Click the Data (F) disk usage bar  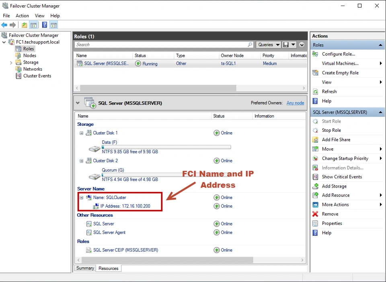166,147
